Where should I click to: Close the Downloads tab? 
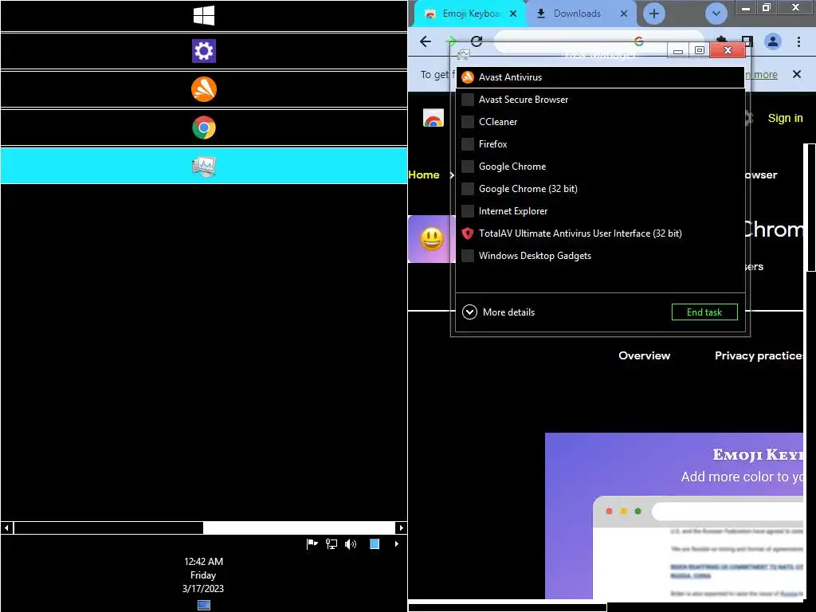(x=623, y=14)
